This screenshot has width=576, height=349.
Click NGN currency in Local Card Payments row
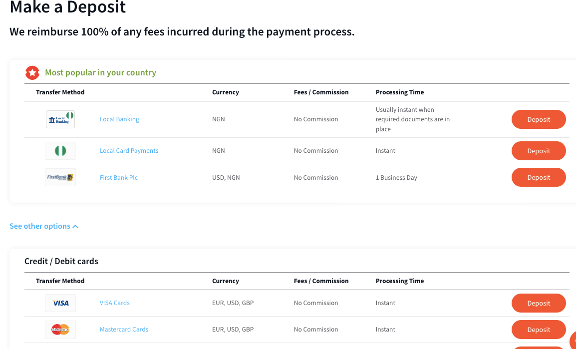tap(219, 151)
